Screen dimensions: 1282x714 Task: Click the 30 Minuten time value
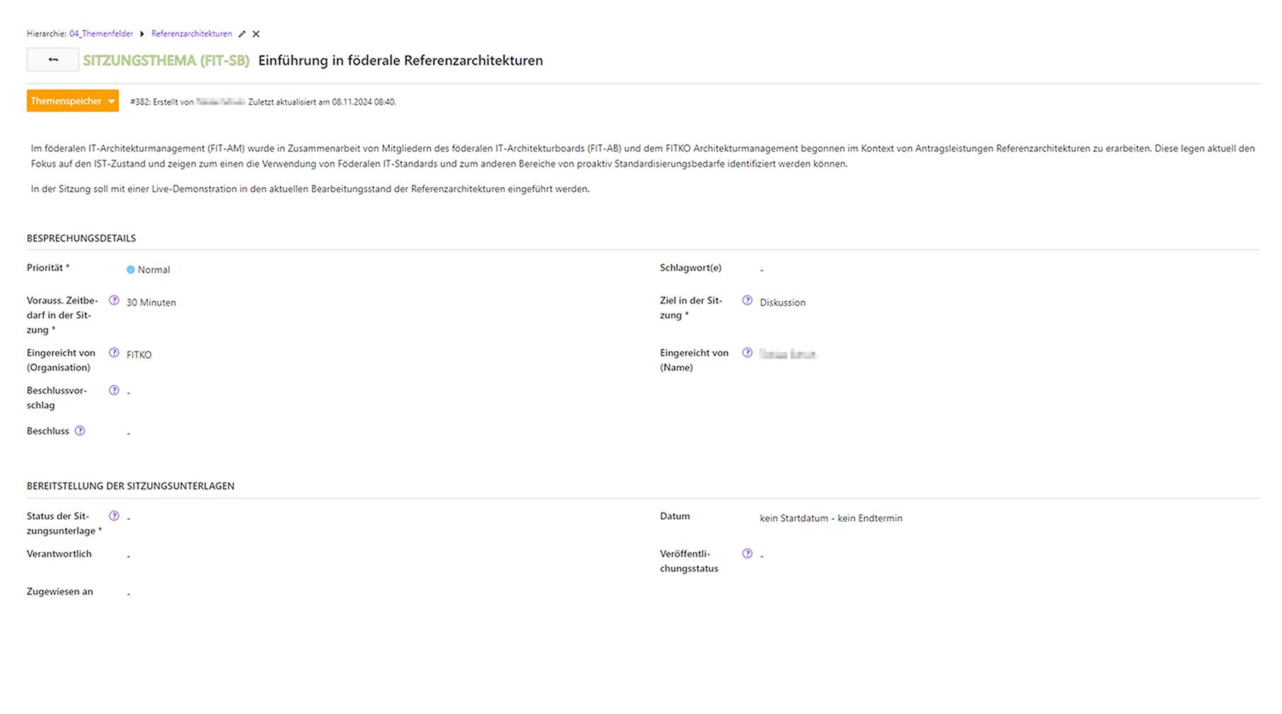(151, 302)
